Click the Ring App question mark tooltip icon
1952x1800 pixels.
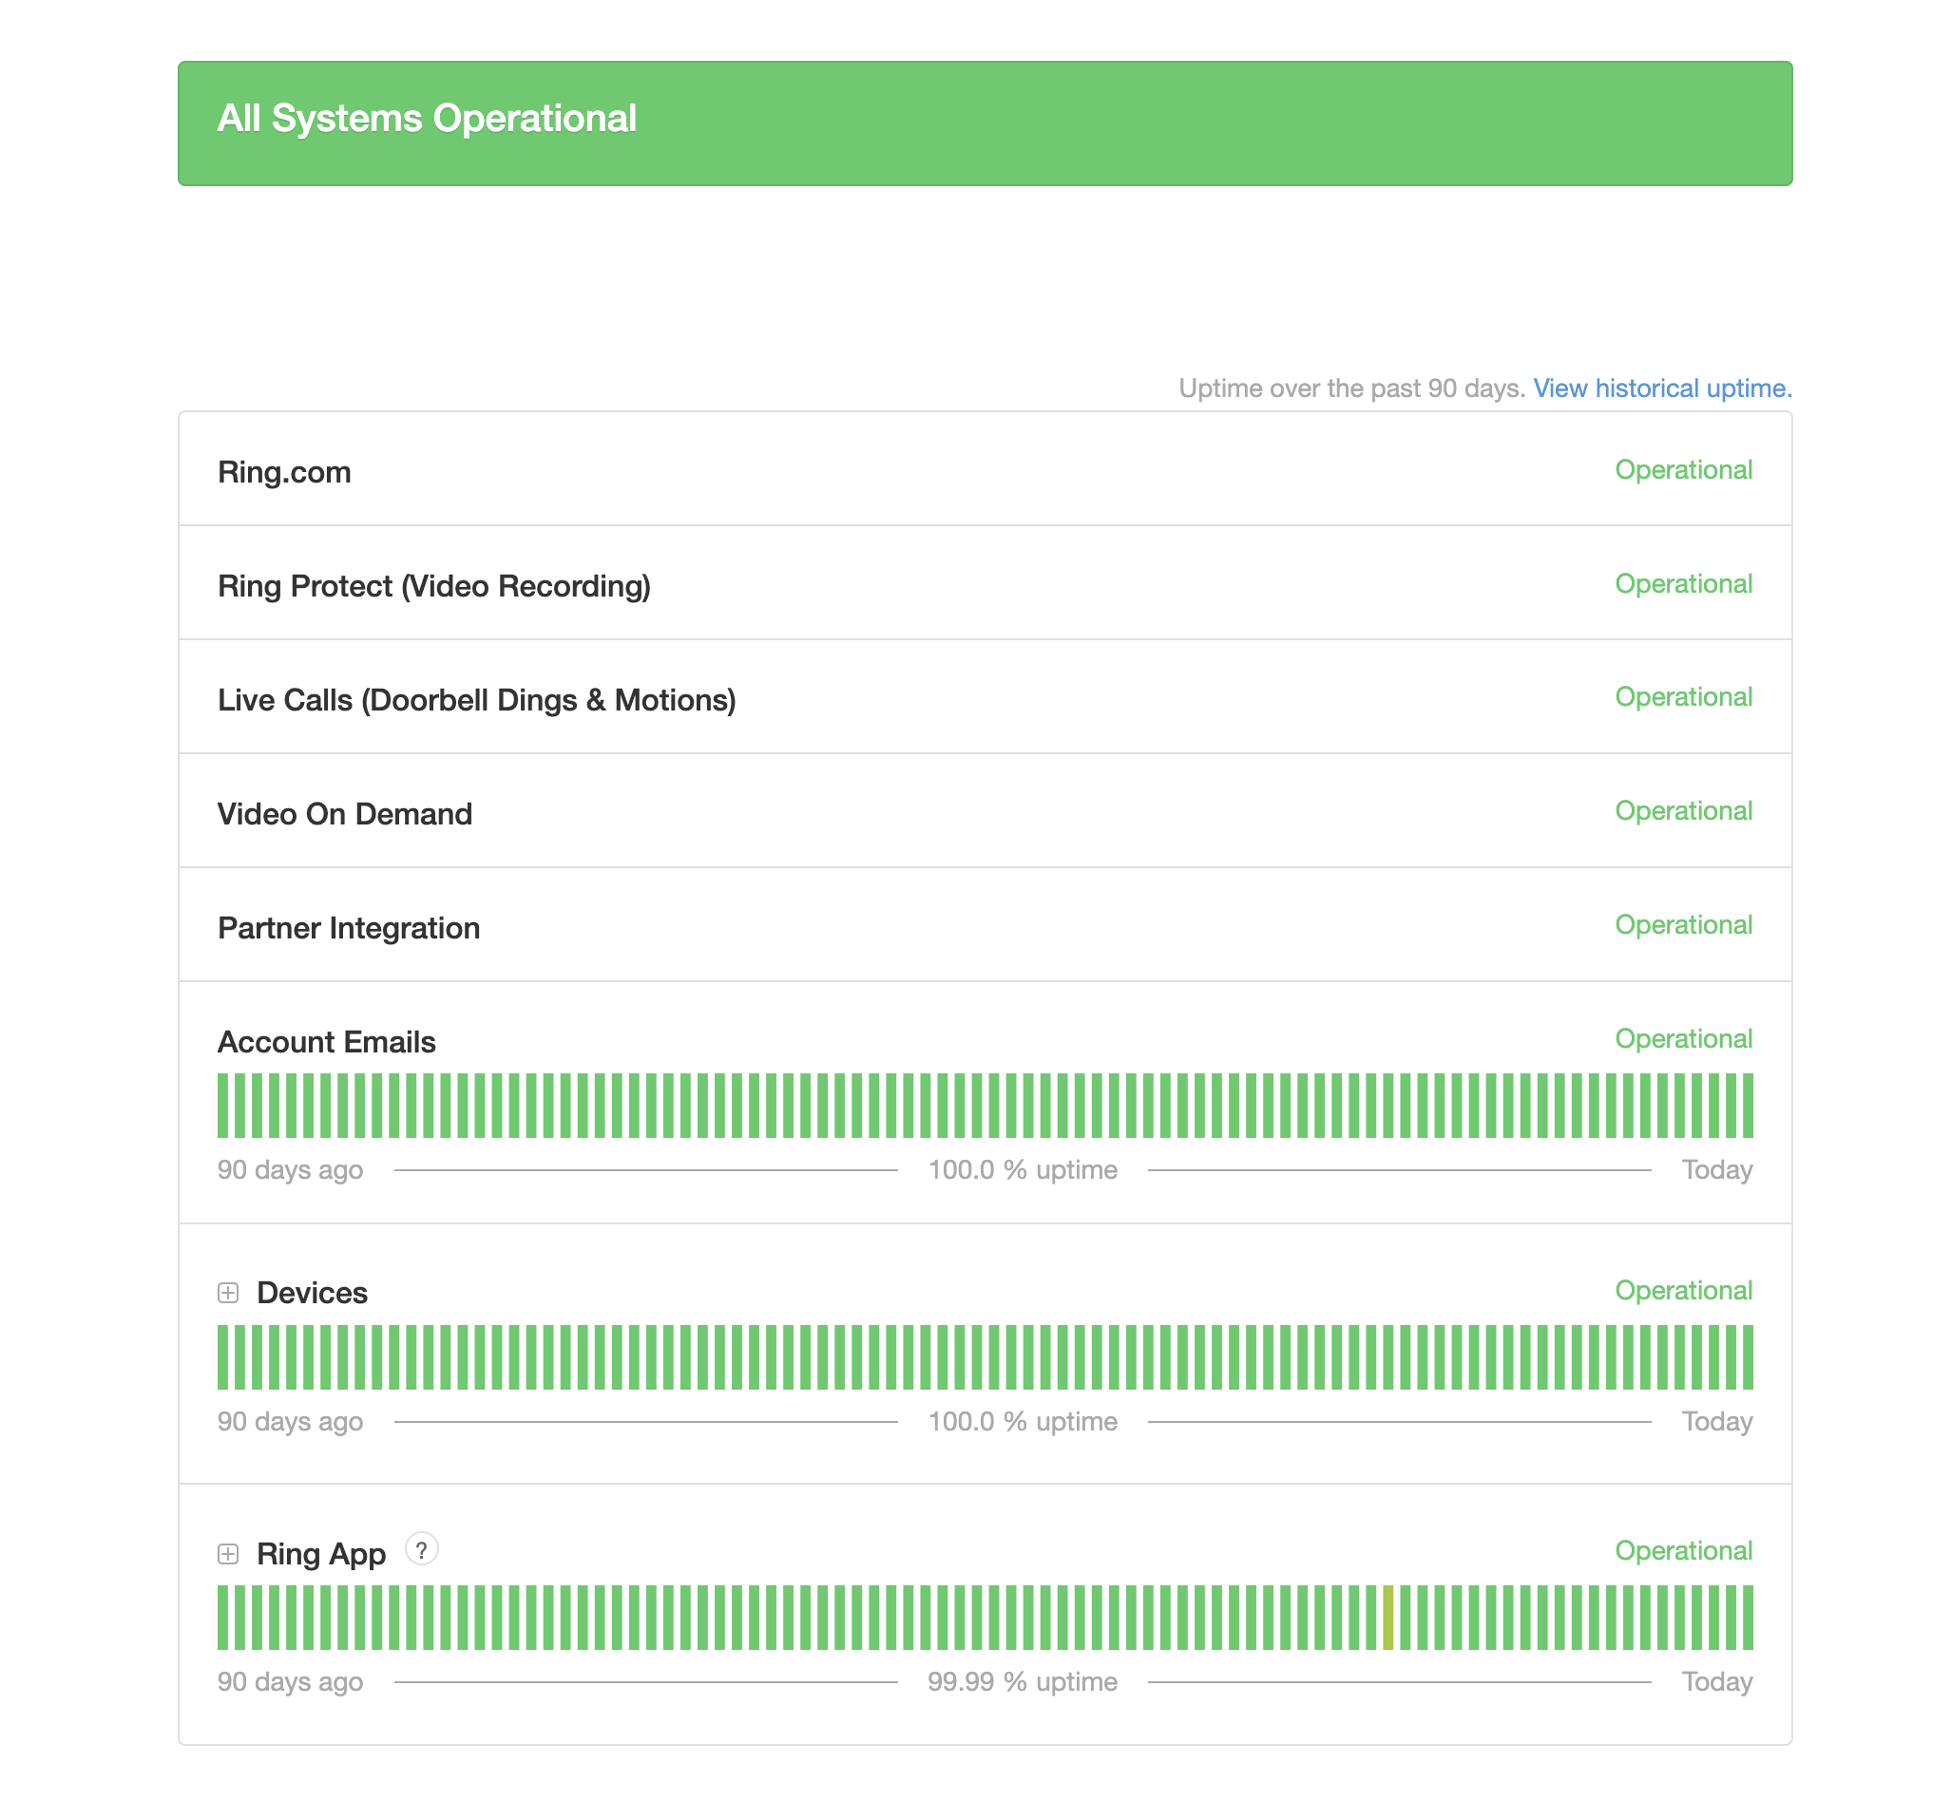click(x=421, y=1549)
